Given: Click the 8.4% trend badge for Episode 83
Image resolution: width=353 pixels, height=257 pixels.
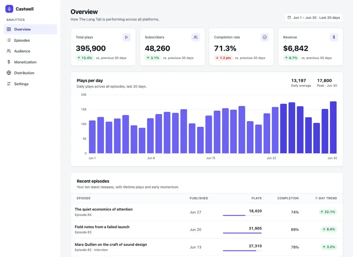Looking at the screenshot, I should tap(329, 229).
